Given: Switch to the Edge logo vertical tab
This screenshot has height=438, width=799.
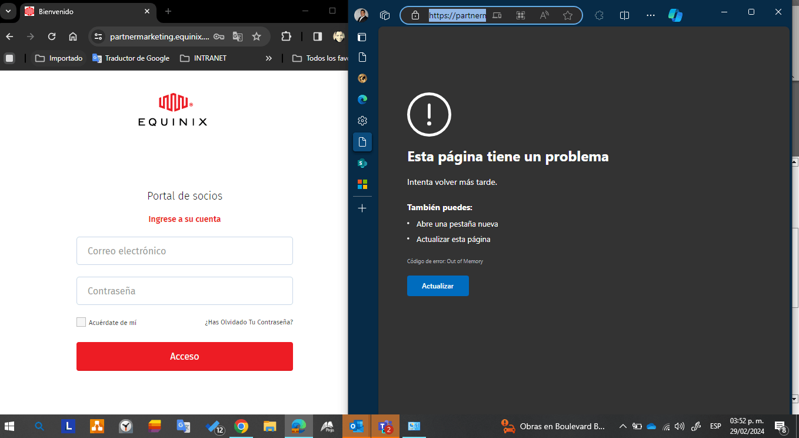Looking at the screenshot, I should click(362, 99).
